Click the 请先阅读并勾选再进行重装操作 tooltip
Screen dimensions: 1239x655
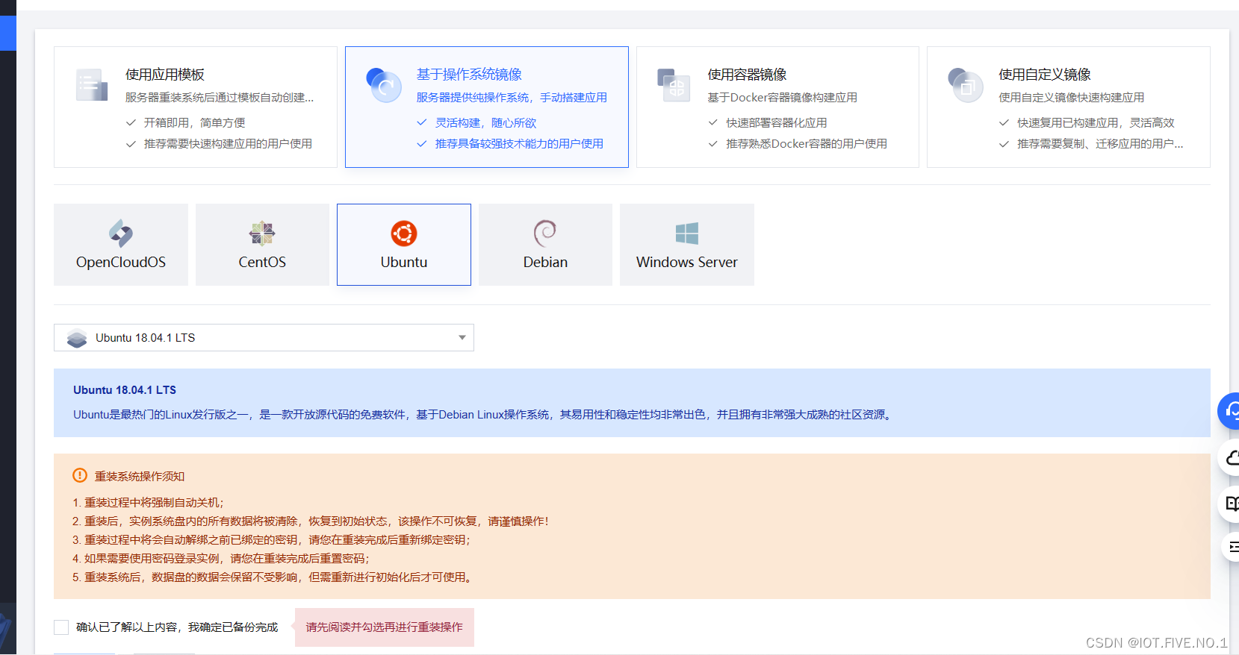[x=385, y=627]
